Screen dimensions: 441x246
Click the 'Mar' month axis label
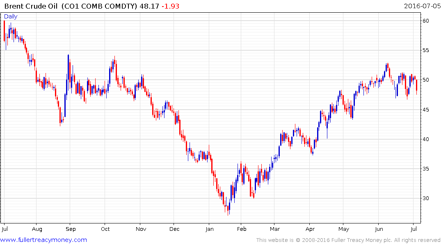[x=275, y=229]
